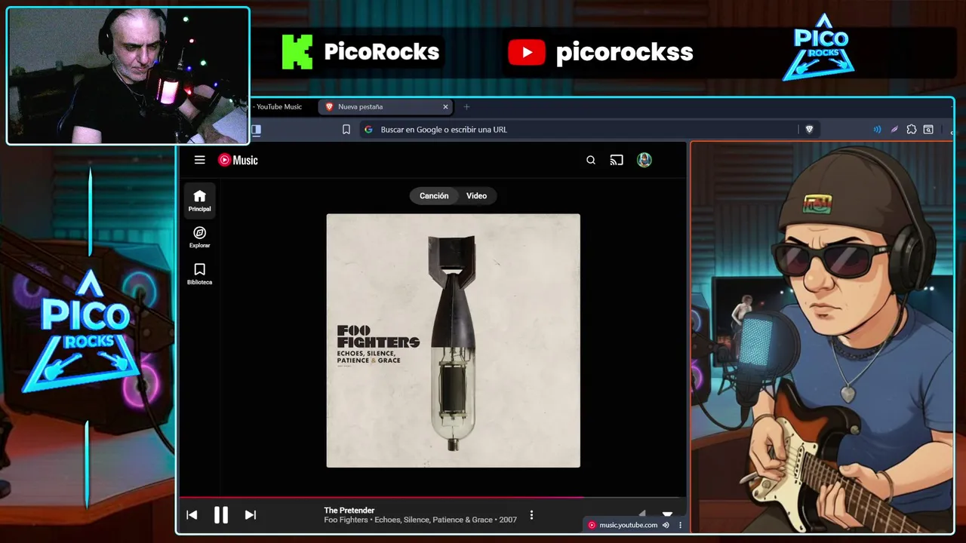Click the Foo Fighters album artwork
Viewport: 966px width, 543px height.
click(453, 341)
